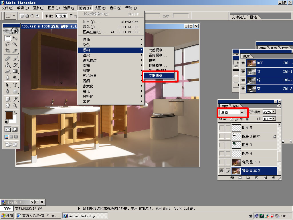293x220 pixels.
Task: Select the Notes tool
Action: pos(8,99)
